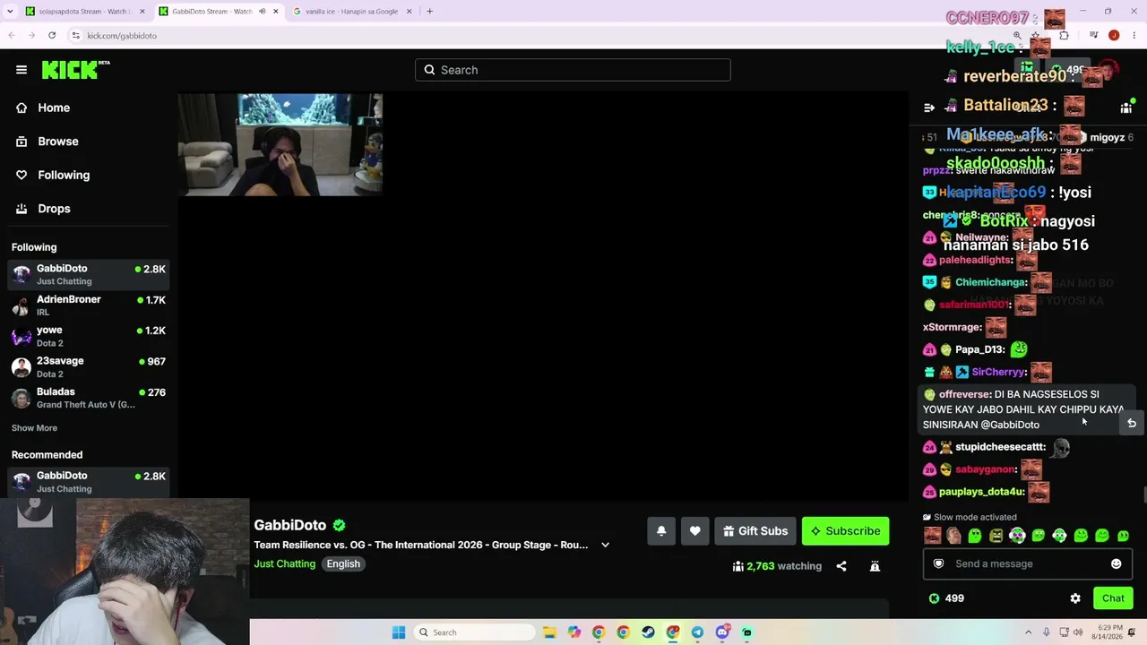
Task: Open yowe's Dota 2 channel
Action: pos(88,336)
